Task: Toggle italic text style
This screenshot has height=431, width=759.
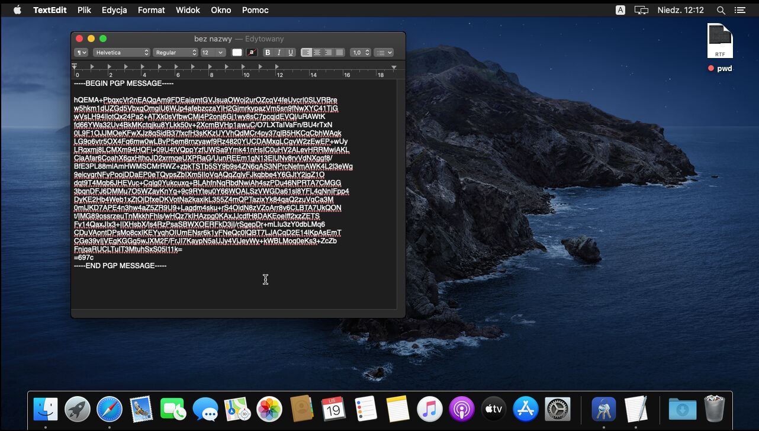Action: coord(279,53)
